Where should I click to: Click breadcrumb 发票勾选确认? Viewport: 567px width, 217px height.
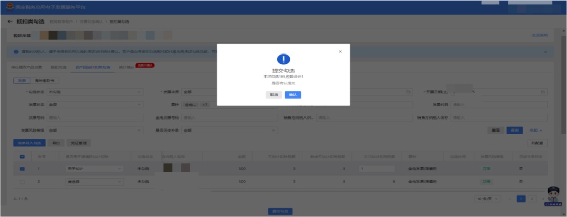click(x=91, y=22)
